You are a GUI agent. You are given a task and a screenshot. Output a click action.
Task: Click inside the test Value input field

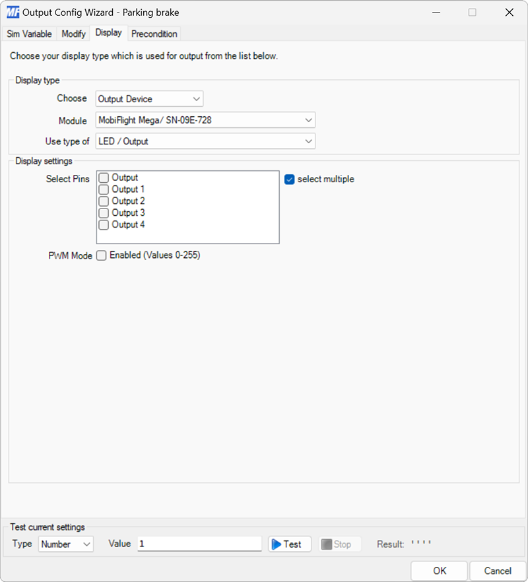click(x=198, y=544)
